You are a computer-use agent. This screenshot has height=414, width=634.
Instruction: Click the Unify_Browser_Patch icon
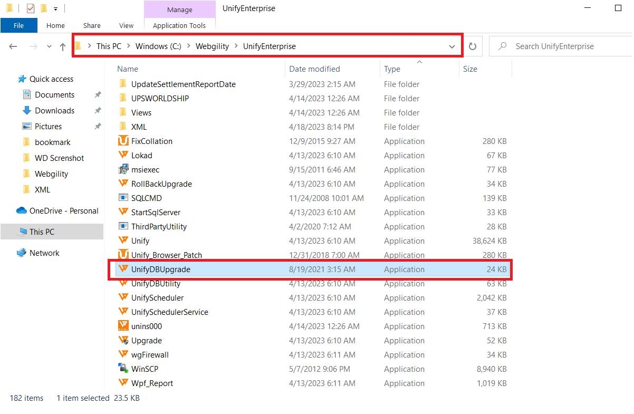pos(123,255)
